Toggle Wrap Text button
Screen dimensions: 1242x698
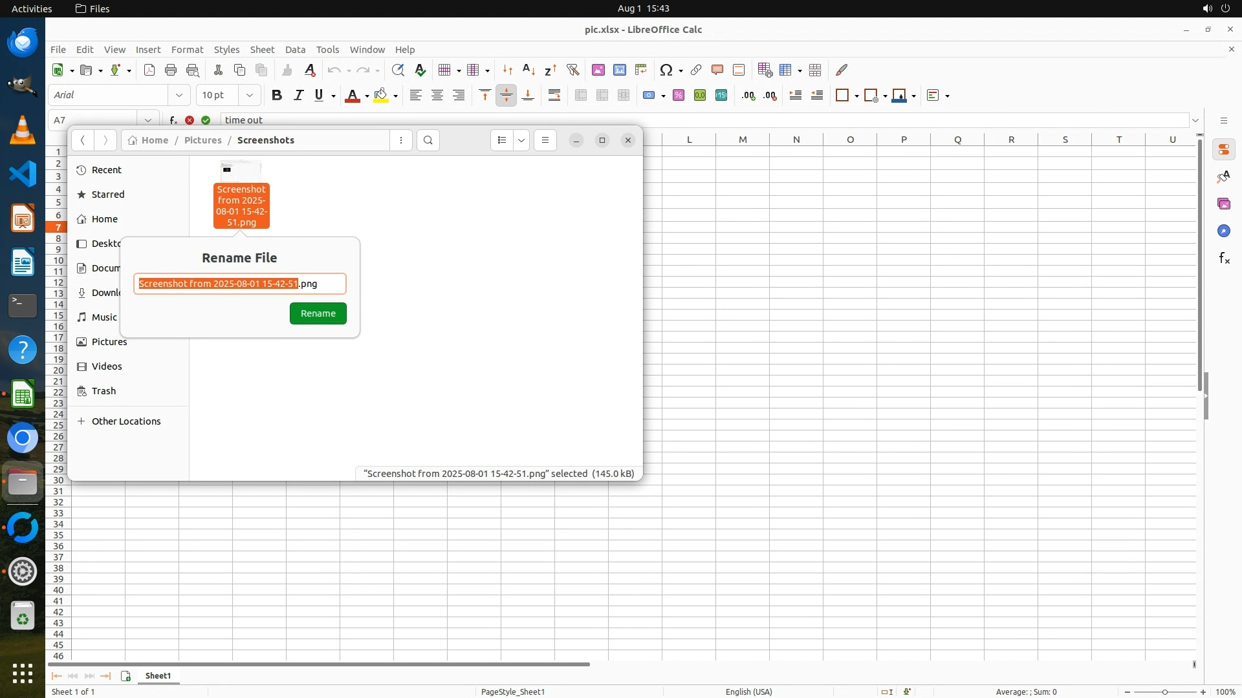coord(554,95)
